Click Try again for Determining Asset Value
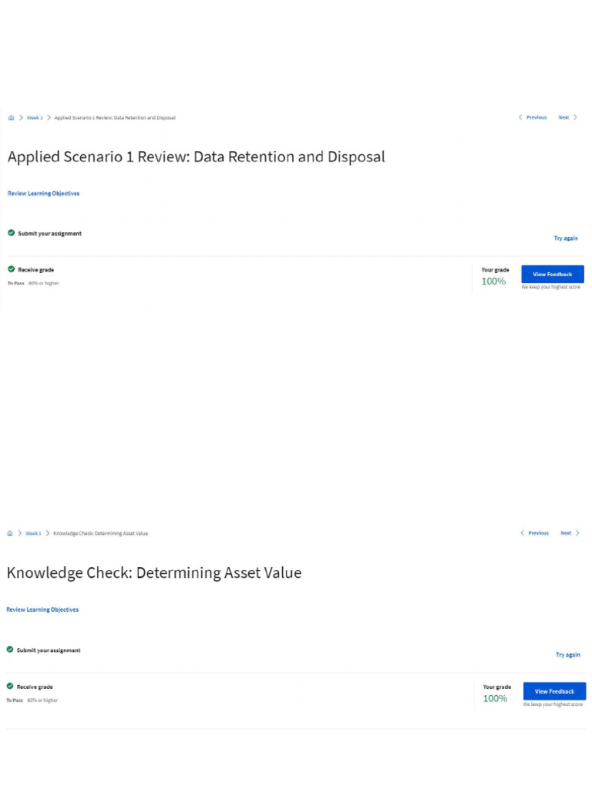Image resolution: width=592 pixels, height=790 pixels. click(x=567, y=655)
